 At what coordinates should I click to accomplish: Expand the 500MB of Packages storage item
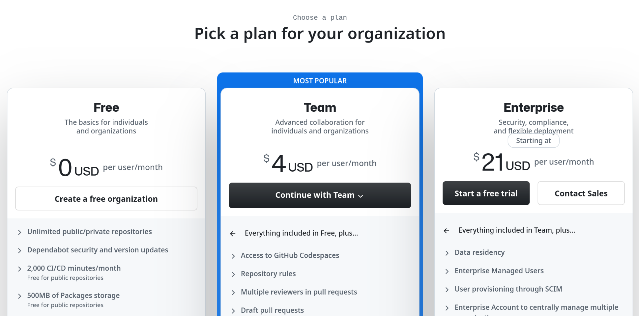[x=19, y=296]
